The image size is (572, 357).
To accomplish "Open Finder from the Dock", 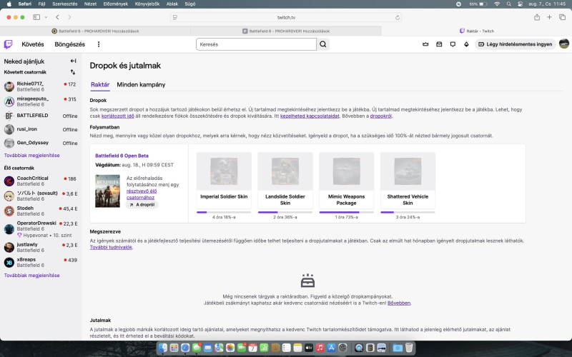I will click(x=163, y=348).
